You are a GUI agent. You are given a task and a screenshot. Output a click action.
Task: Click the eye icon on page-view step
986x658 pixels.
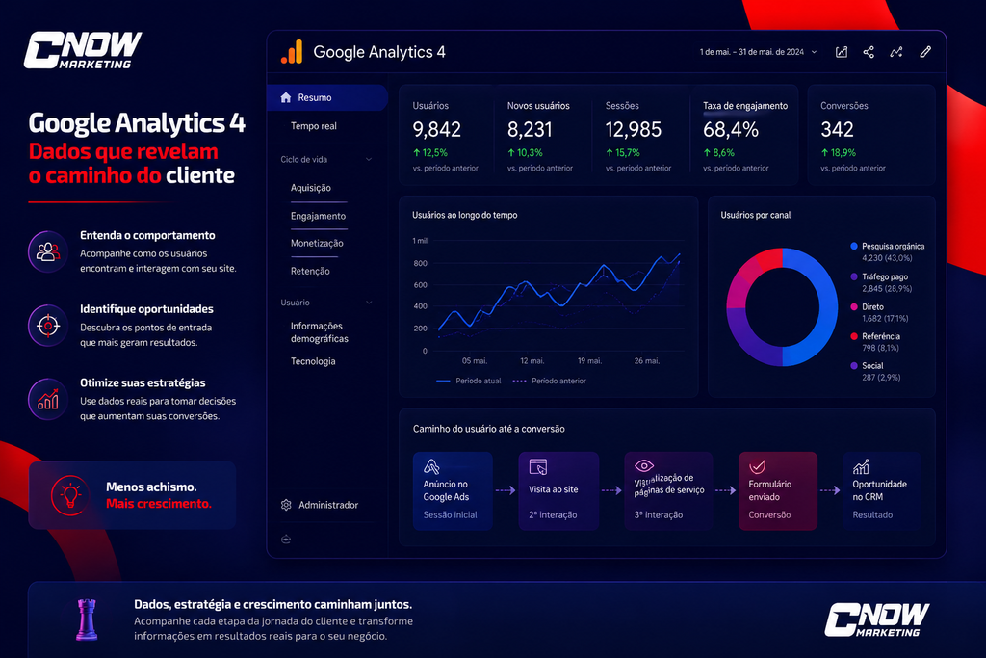pyautogui.click(x=644, y=465)
